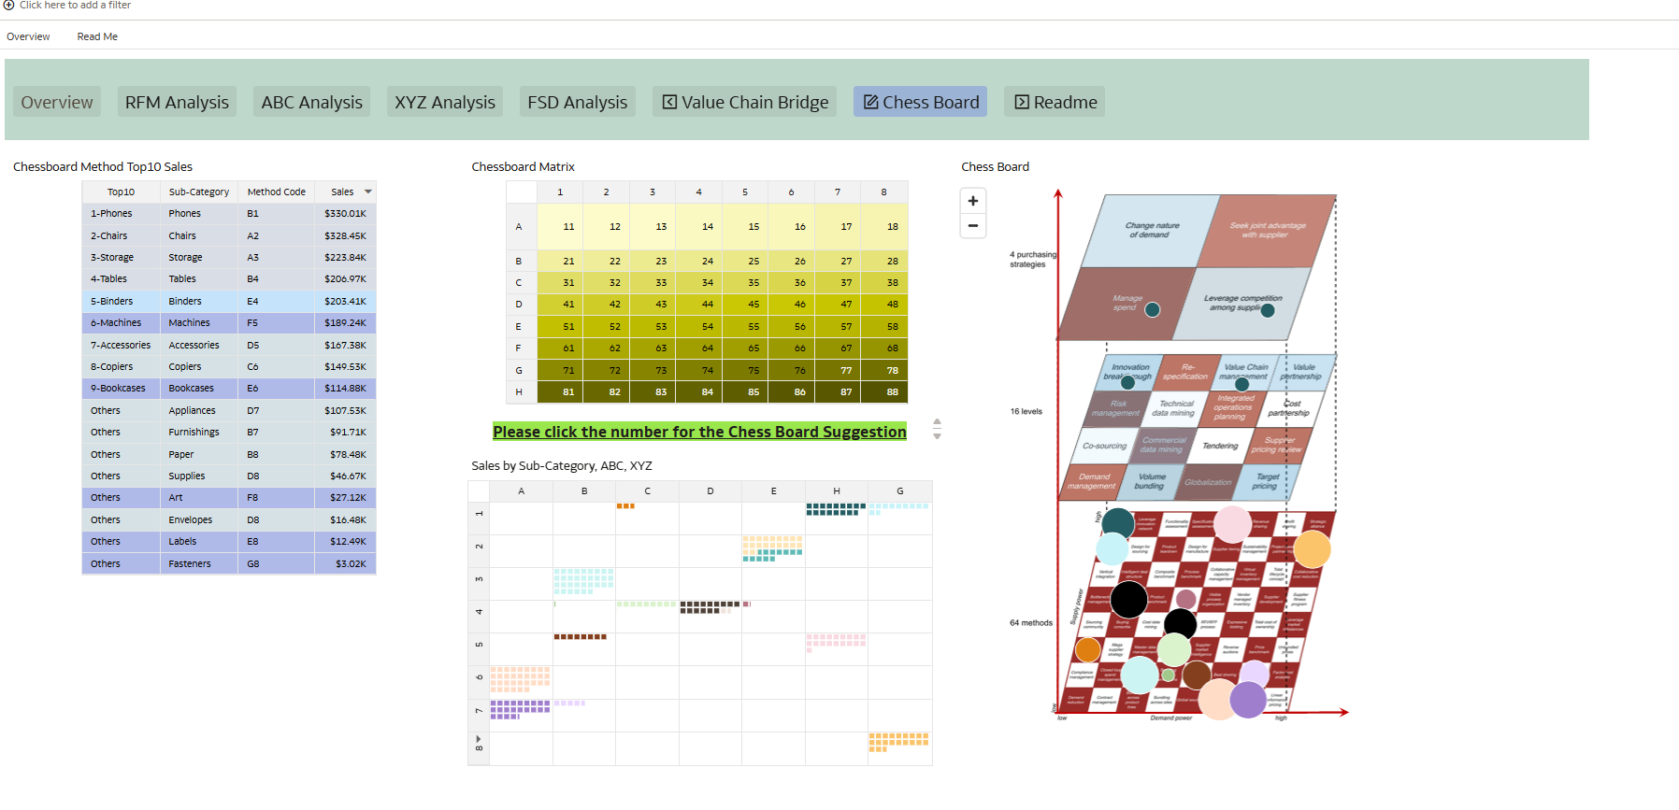
Task: Click column header D in Sales by Sub-Category
Action: (710, 490)
